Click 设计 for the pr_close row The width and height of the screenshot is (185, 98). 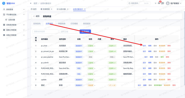point(144,46)
